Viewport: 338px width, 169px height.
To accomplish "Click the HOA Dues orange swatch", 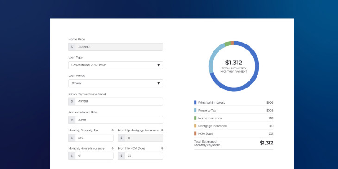I will pos(195,134).
